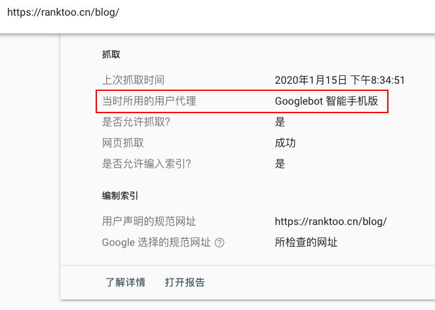Open the 打开报告 link
435x310 pixels.
(x=185, y=283)
